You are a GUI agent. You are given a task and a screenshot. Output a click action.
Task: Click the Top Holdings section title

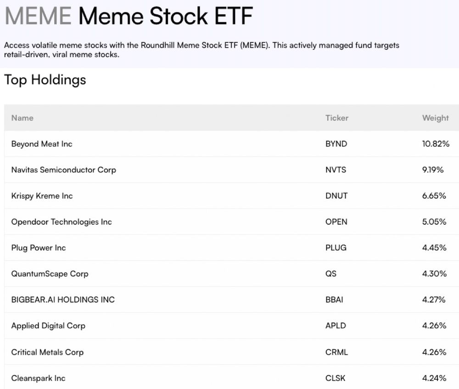coord(45,80)
